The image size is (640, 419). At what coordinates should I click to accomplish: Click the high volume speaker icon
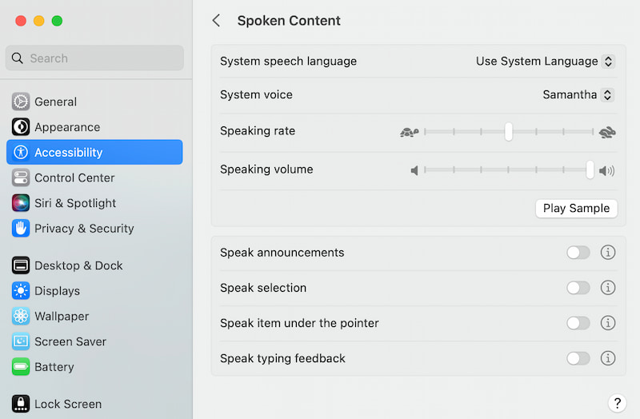click(606, 170)
